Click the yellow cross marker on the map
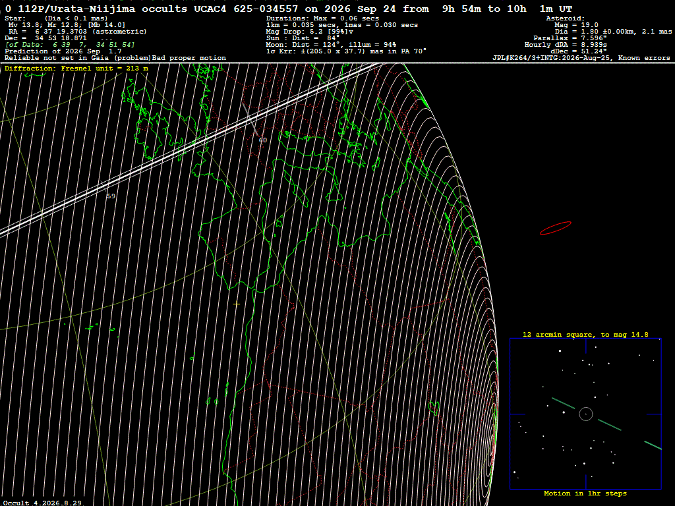The image size is (675, 506). pyautogui.click(x=237, y=304)
